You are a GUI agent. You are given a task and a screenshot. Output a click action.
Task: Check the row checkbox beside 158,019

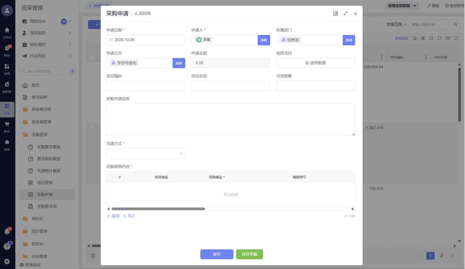coord(91,189)
